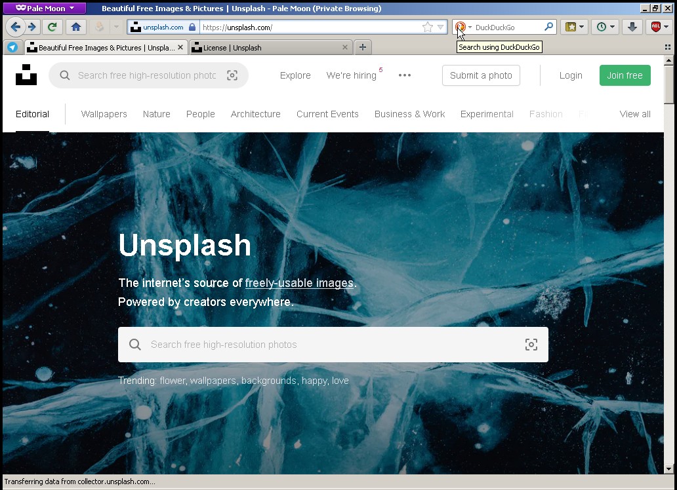Click the trending term backgrounds
The image size is (677, 490).
coord(268,381)
